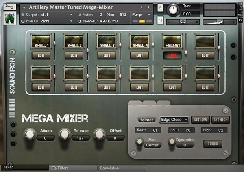Select the SHELL 3 slot thumbnail

[x=107, y=41]
